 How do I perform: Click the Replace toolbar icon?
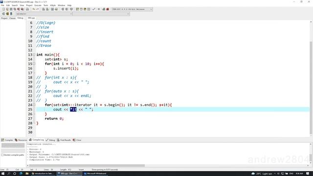[x=47, y=9]
